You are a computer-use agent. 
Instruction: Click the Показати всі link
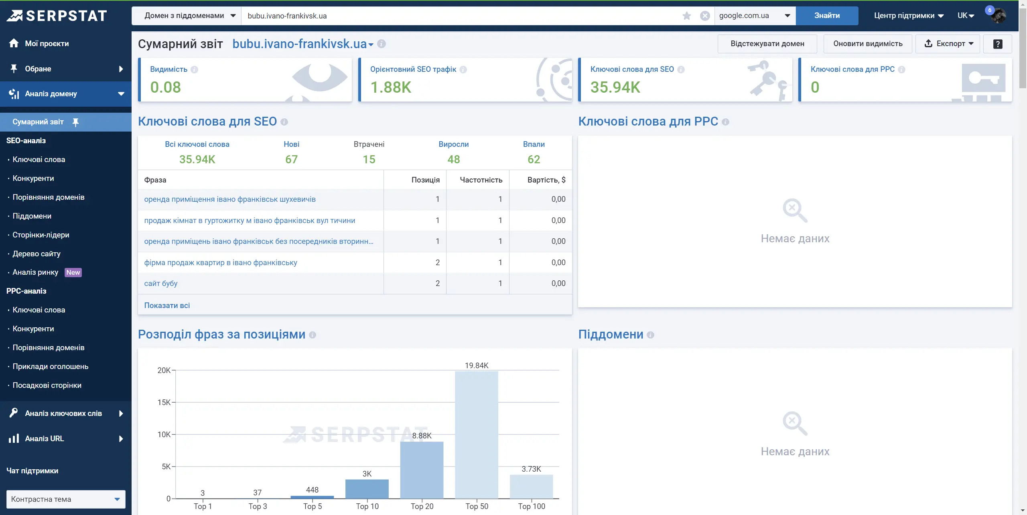[167, 306]
